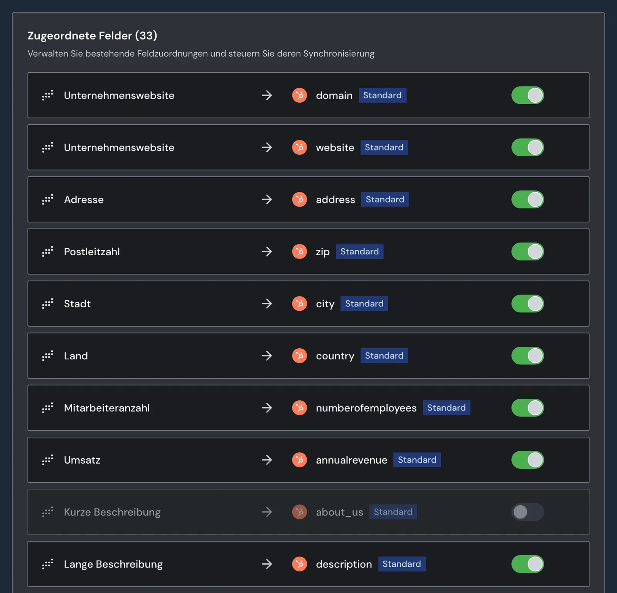This screenshot has width=617, height=593.
Task: Click the HubSpot icon next to zip
Action: coord(299,252)
